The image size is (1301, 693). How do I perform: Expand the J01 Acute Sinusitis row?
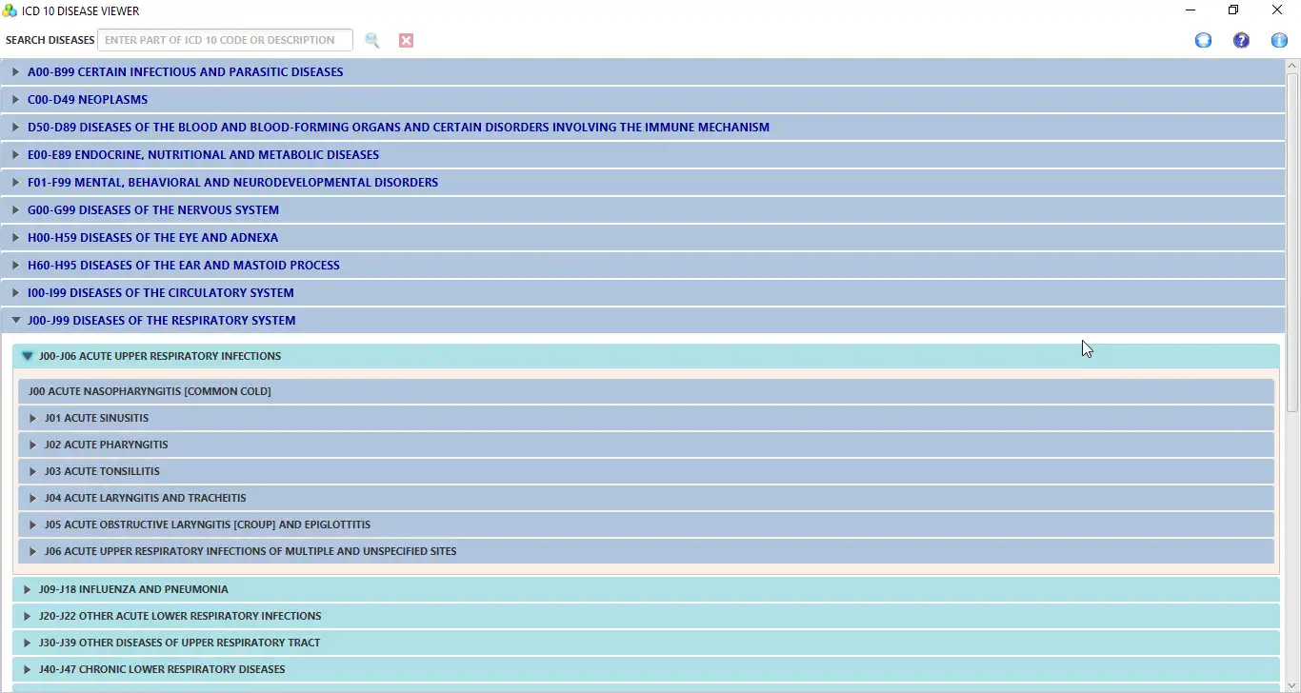pos(646,418)
